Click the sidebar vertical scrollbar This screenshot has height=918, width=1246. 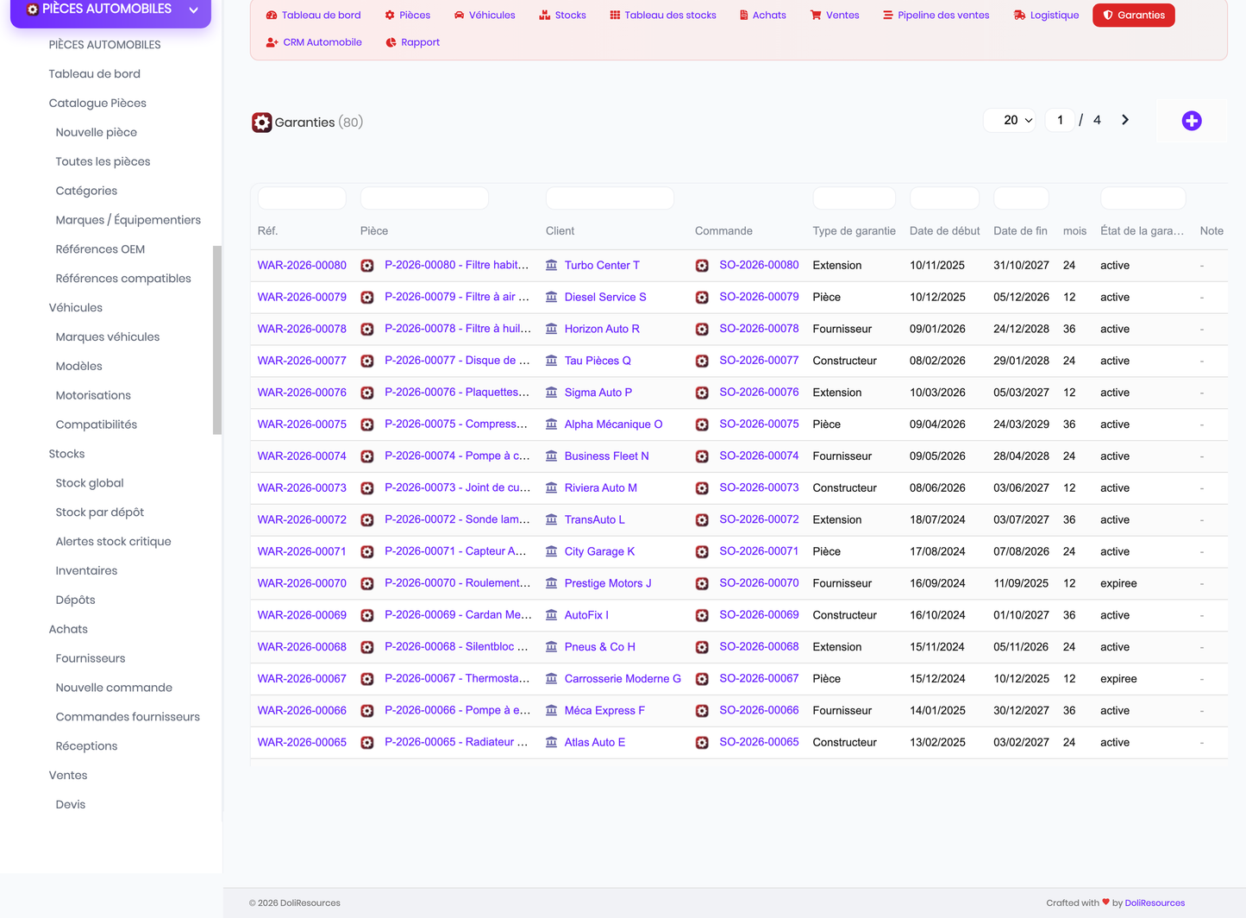pyautogui.click(x=217, y=340)
